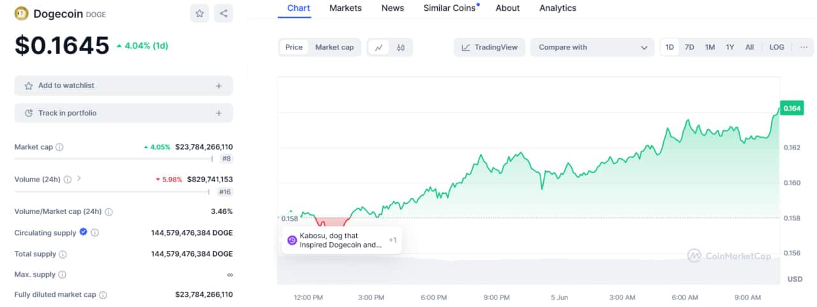This screenshot has width=817, height=307.
Task: Click the $829,741,153 volume value
Action: (210, 180)
